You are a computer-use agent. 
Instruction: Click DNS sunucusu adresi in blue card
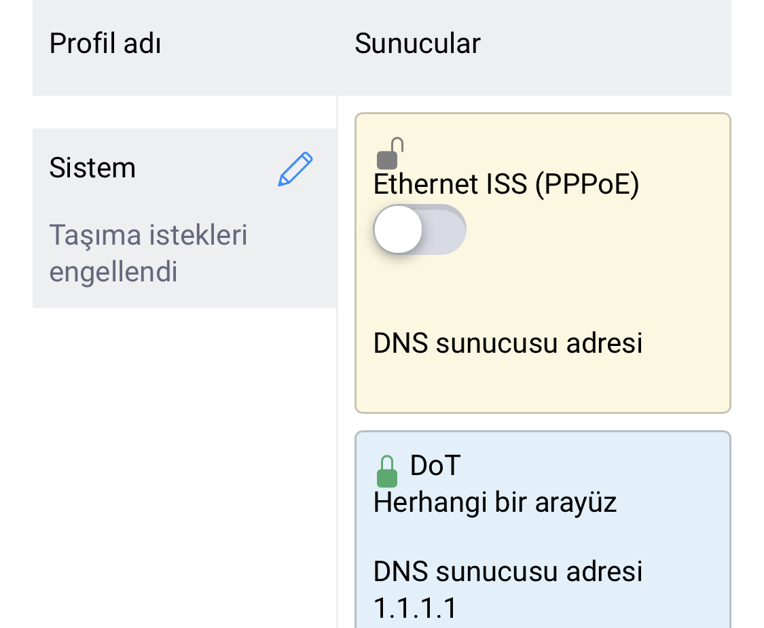(x=508, y=571)
